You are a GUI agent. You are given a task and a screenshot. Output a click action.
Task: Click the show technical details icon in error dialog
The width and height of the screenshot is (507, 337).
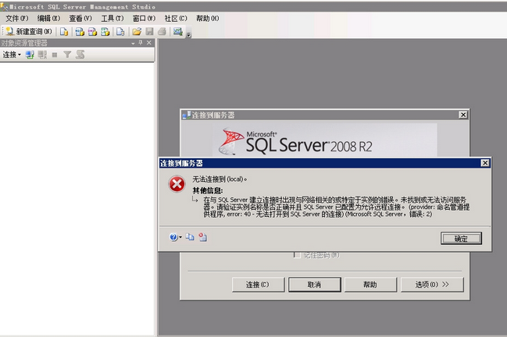coord(203,237)
